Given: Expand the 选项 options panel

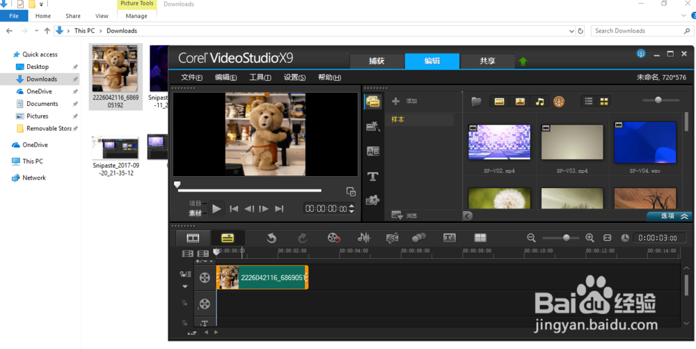Looking at the screenshot, I should [x=669, y=216].
